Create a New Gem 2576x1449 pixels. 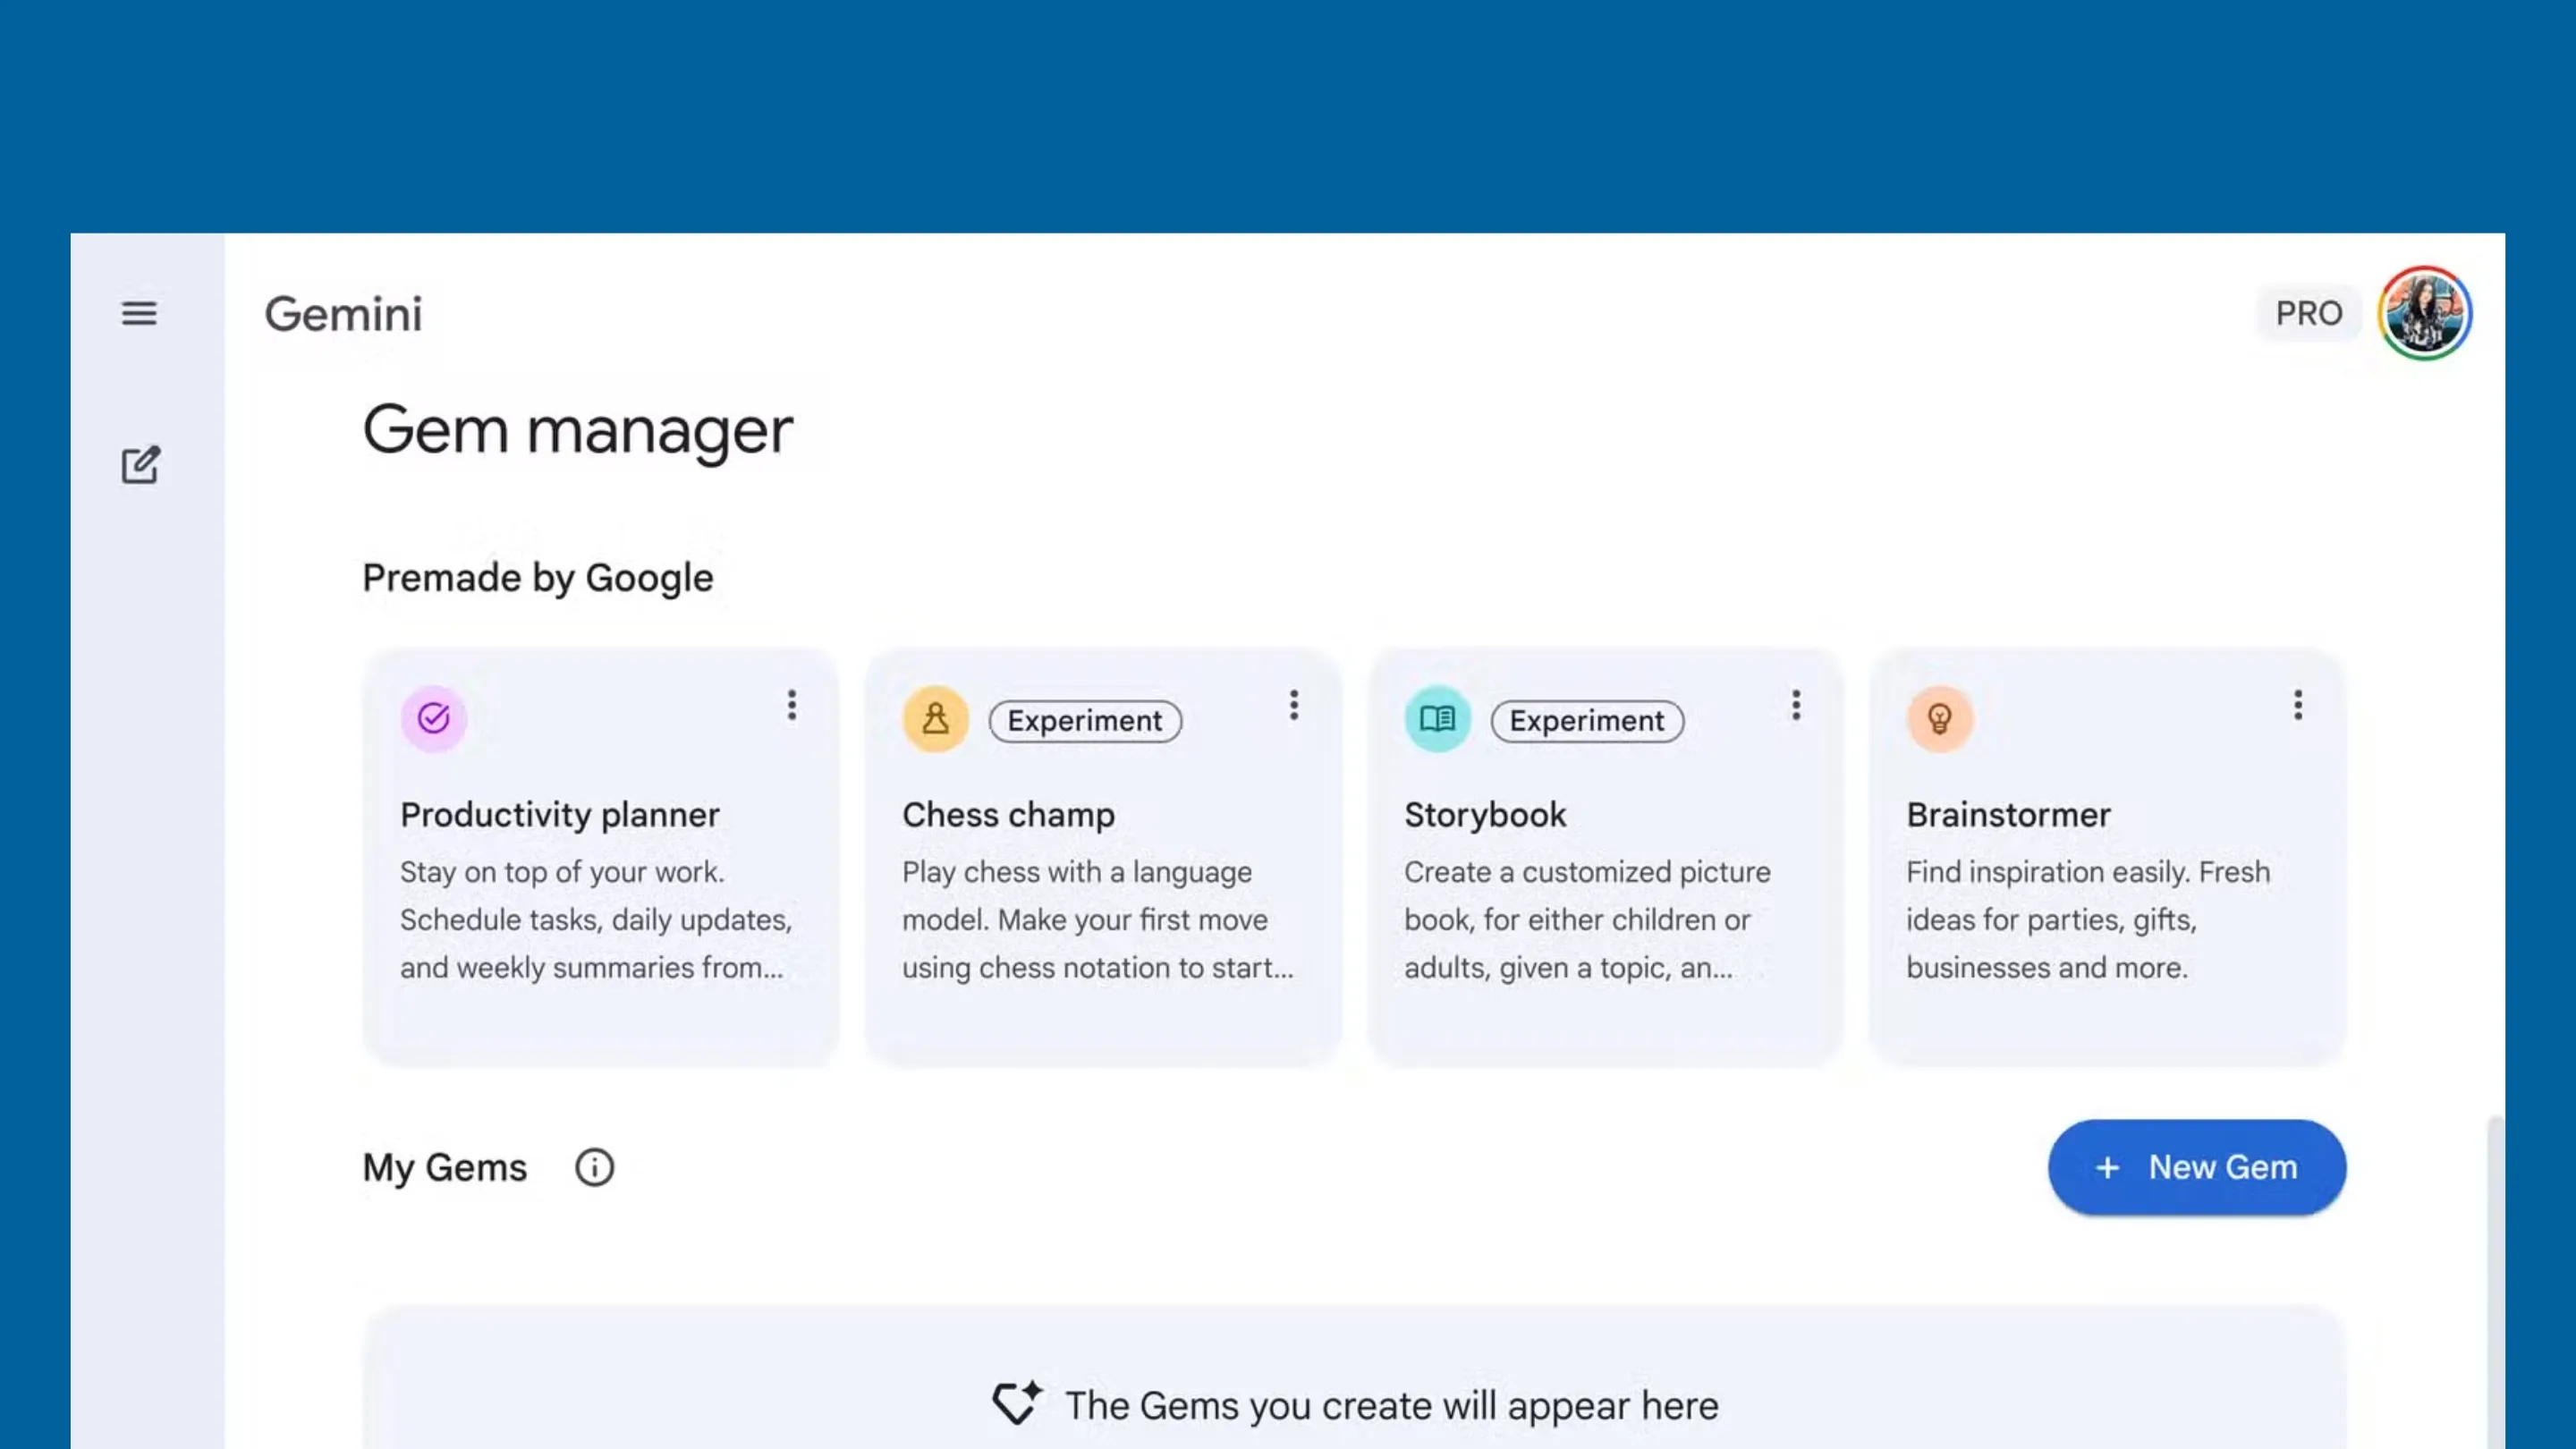(2196, 1167)
